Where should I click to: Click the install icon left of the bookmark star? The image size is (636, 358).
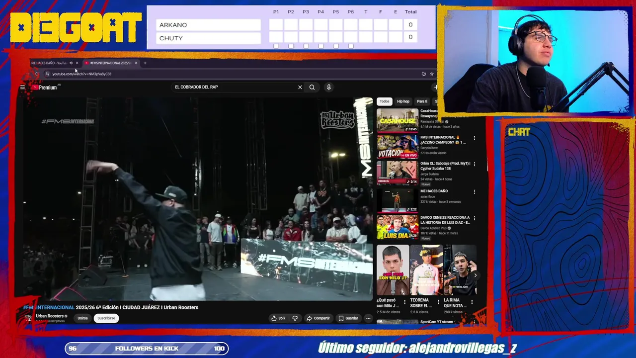click(x=424, y=74)
